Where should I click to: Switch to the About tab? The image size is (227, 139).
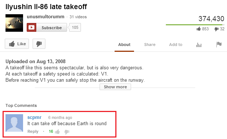coord(124,45)
